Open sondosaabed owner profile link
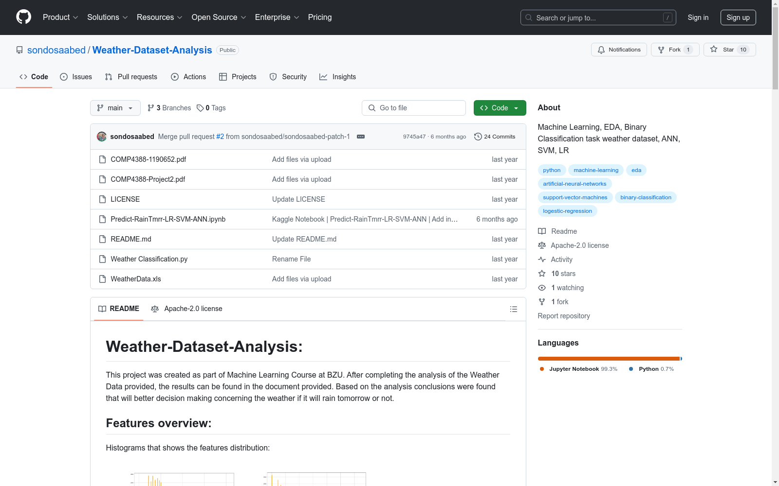 56,50
